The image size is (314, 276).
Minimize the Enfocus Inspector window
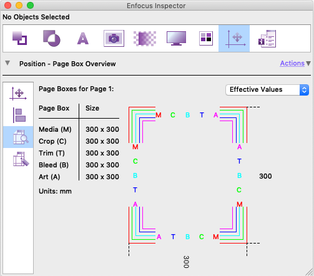(19, 6)
